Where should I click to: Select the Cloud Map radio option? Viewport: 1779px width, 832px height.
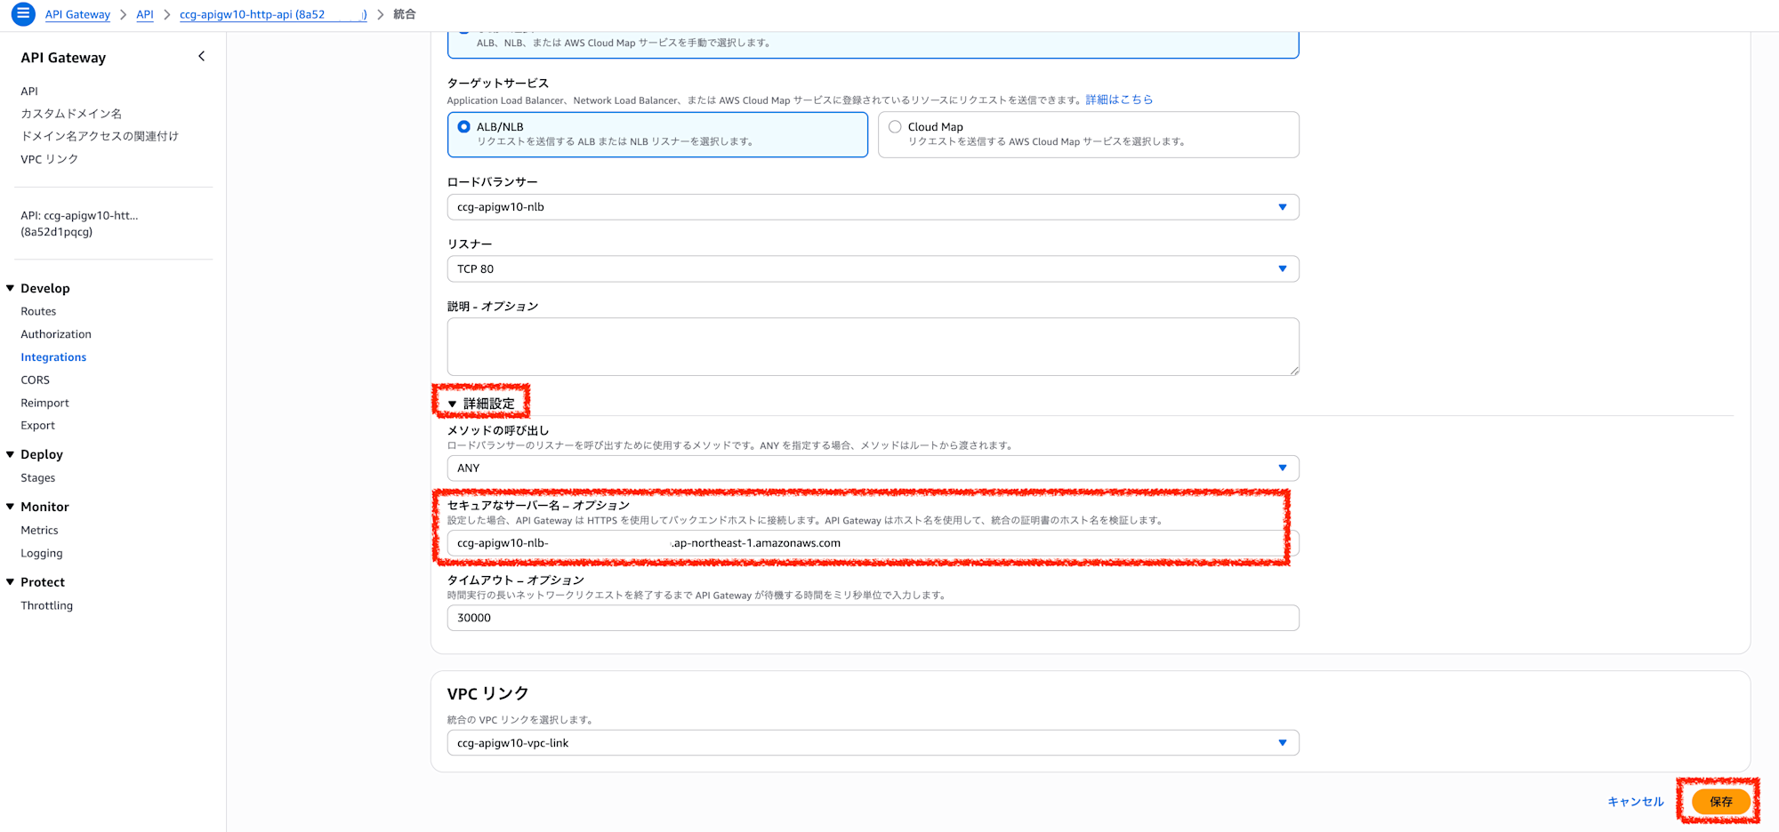point(895,127)
